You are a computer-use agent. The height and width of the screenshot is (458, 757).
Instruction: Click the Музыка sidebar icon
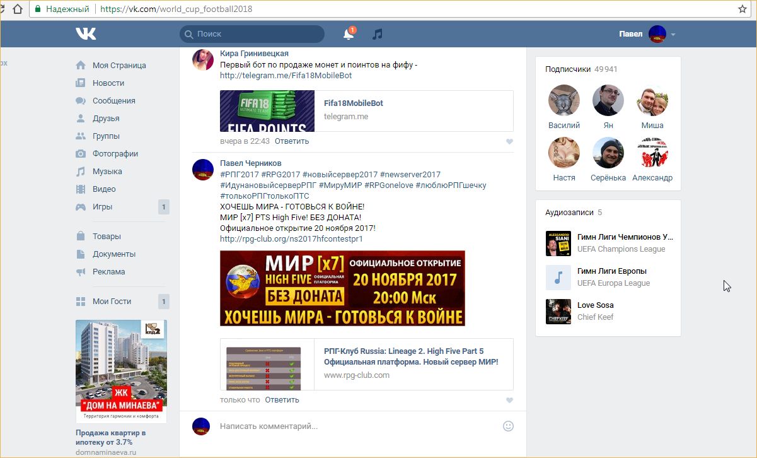(81, 172)
